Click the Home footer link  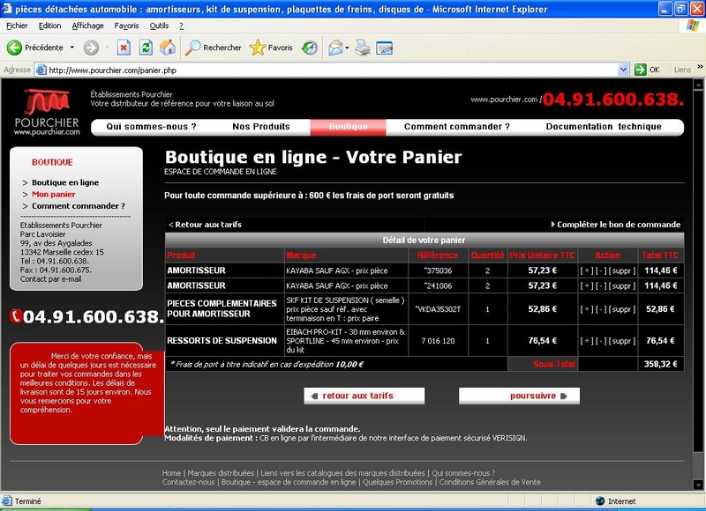[x=171, y=473]
